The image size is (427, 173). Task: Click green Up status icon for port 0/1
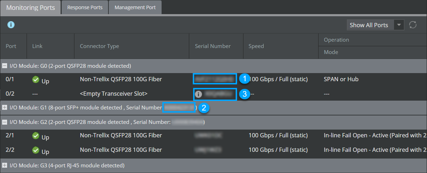pos(36,79)
